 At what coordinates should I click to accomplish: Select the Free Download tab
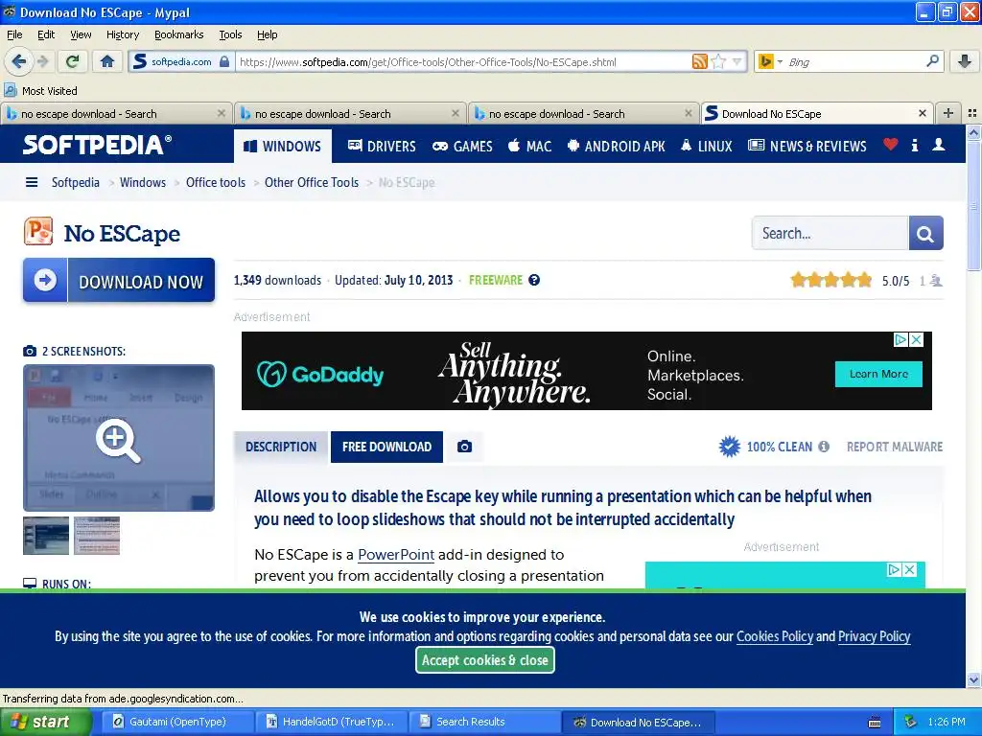coord(386,447)
